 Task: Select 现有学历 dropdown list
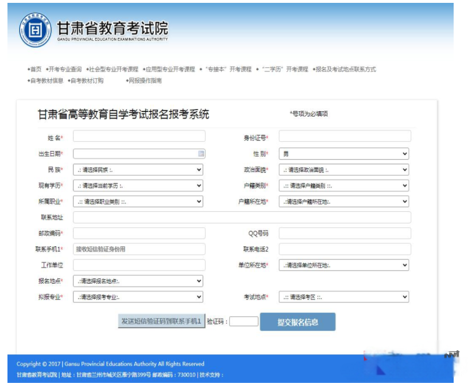point(138,185)
